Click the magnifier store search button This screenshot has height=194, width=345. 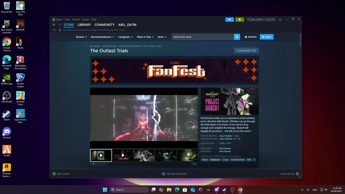pos(237,37)
